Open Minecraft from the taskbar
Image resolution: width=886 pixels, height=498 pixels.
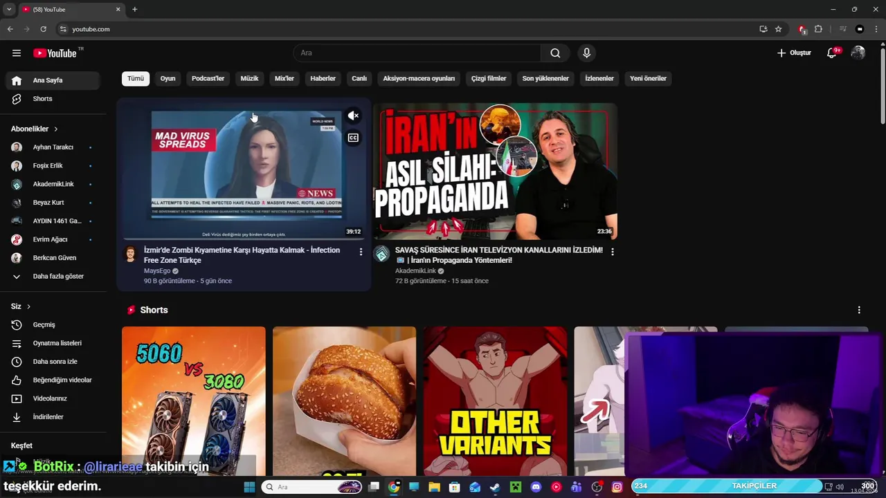(515, 487)
